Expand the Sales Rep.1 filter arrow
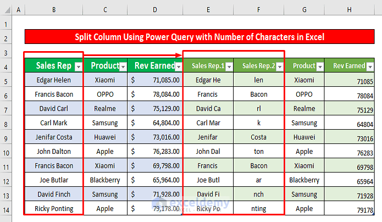Screen dimensions: 382x222 point(229,66)
